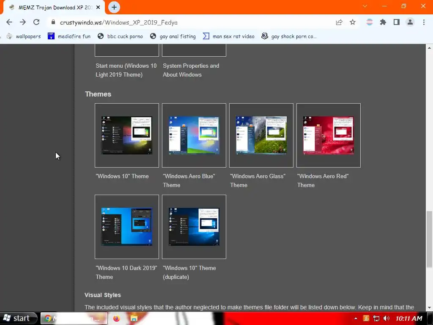Click the System Properties and About Windows thumbnail

[x=194, y=50]
